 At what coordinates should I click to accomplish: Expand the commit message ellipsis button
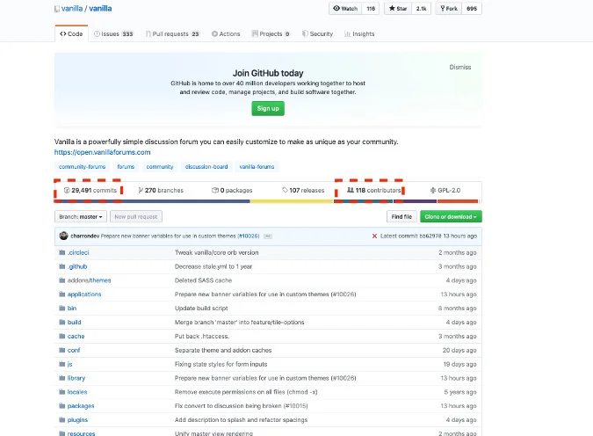tap(268, 236)
